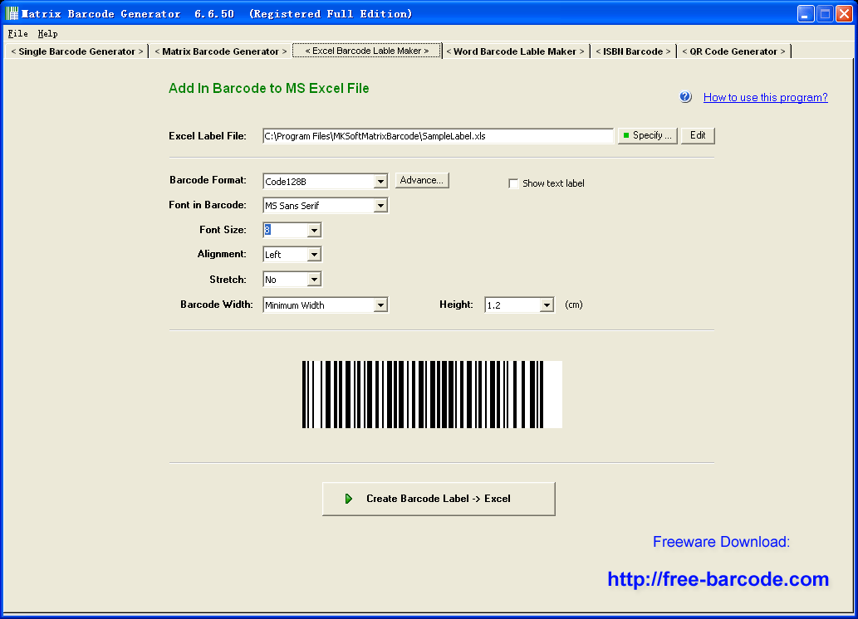Viewport: 858px width, 619px height.
Task: Open the File menu
Action: click(x=17, y=33)
